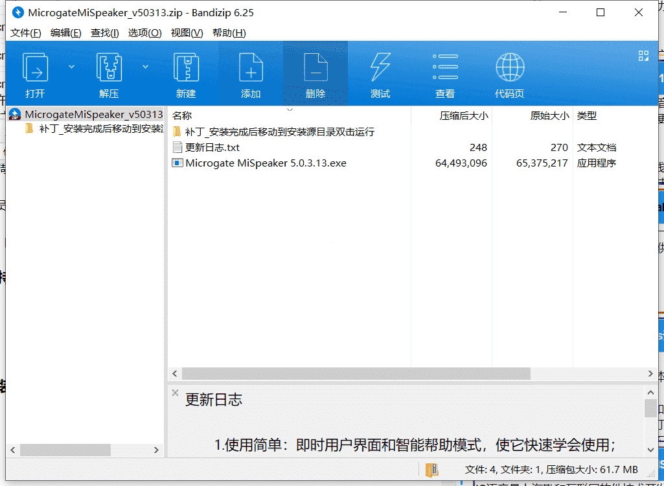The width and height of the screenshot is (664, 486).
Task: Click tree pane scroll right arrow
Action: [156, 450]
